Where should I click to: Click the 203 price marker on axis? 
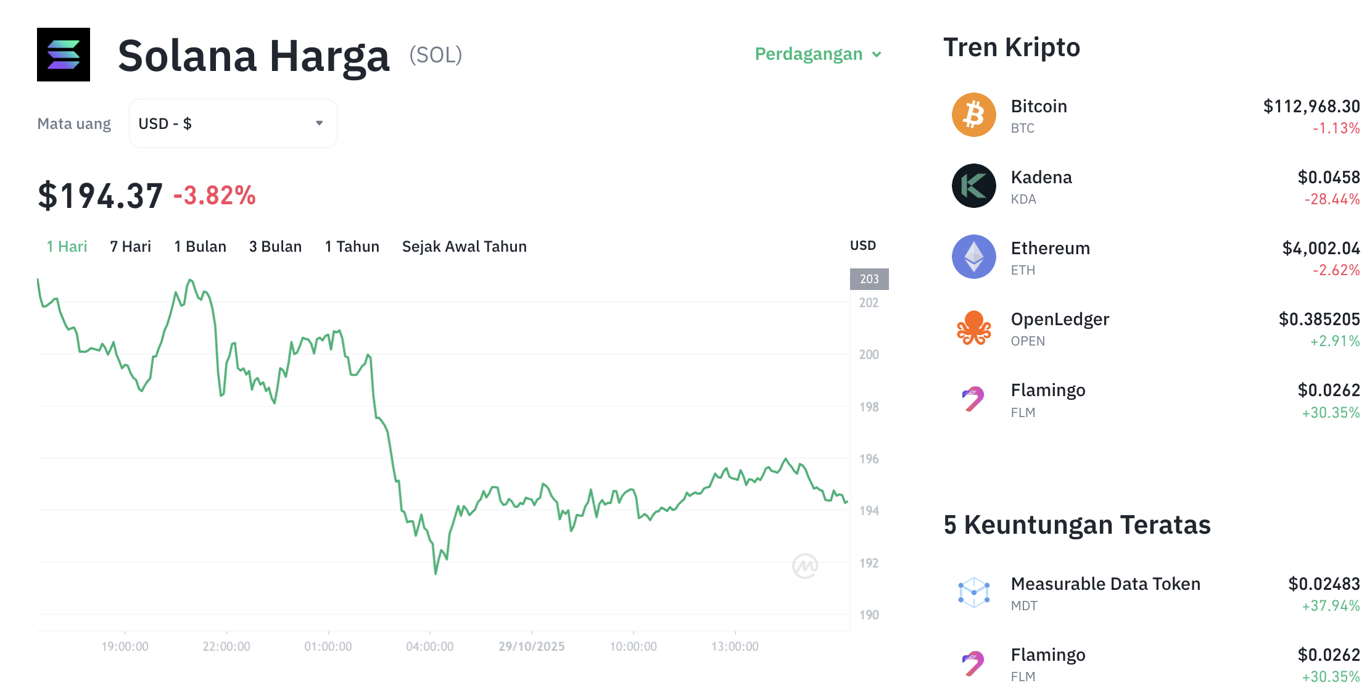click(869, 279)
